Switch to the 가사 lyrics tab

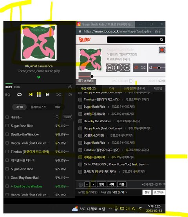click(x=111, y=89)
